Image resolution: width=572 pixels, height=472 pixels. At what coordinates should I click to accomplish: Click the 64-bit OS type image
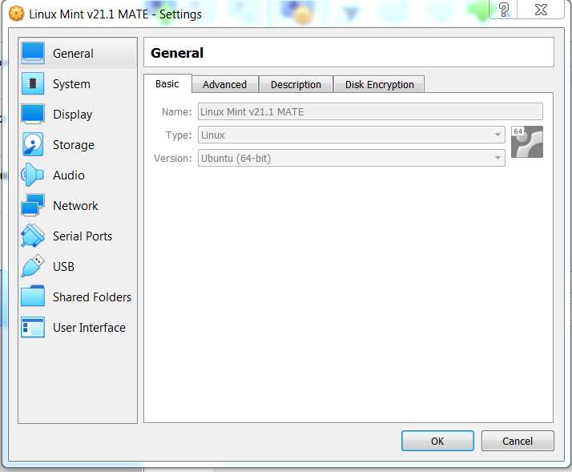[527, 142]
